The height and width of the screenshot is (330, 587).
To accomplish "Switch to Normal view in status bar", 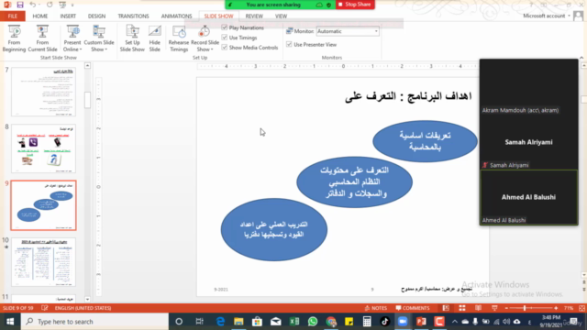I will [x=446, y=308].
